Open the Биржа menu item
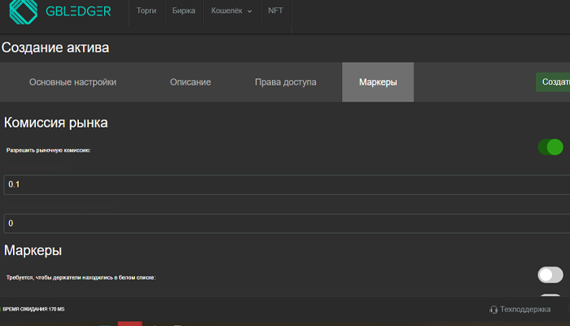 pos(183,11)
